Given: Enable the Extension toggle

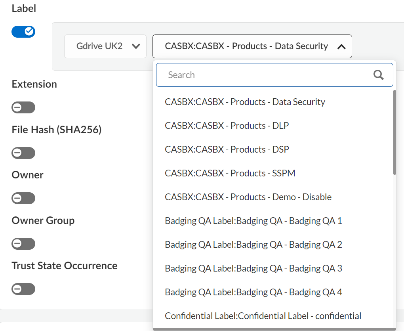Looking at the screenshot, I should (23, 107).
